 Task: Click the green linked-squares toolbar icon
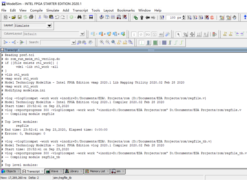[x=136, y=17]
